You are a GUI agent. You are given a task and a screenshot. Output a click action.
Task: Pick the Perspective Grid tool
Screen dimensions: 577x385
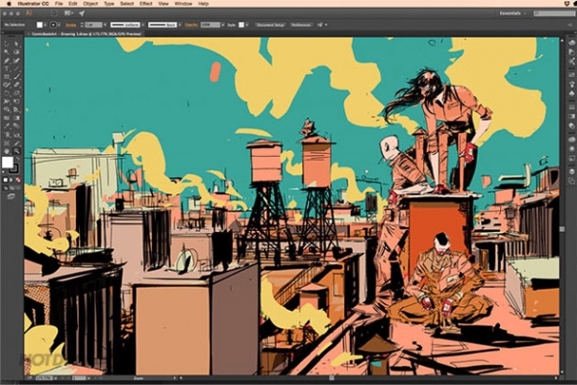[x=16, y=110]
